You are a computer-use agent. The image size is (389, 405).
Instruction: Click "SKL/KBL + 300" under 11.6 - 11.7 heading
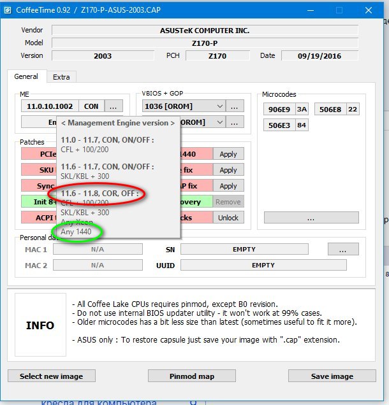click(x=85, y=176)
